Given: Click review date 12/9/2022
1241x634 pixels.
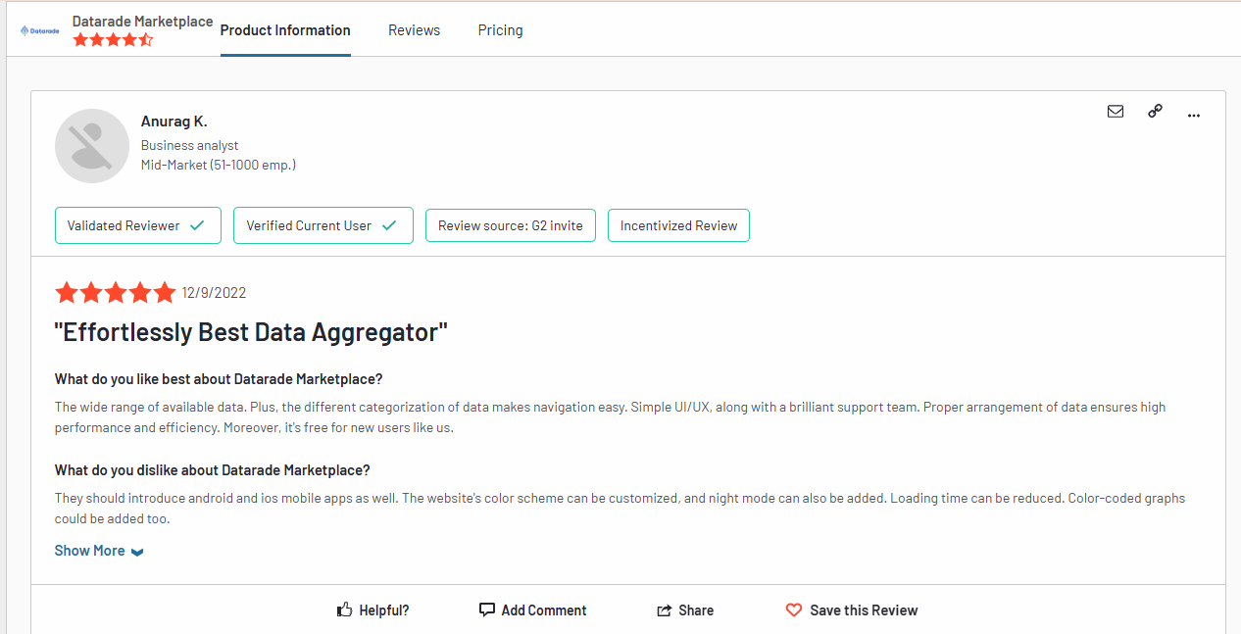Looking at the screenshot, I should click(x=214, y=292).
